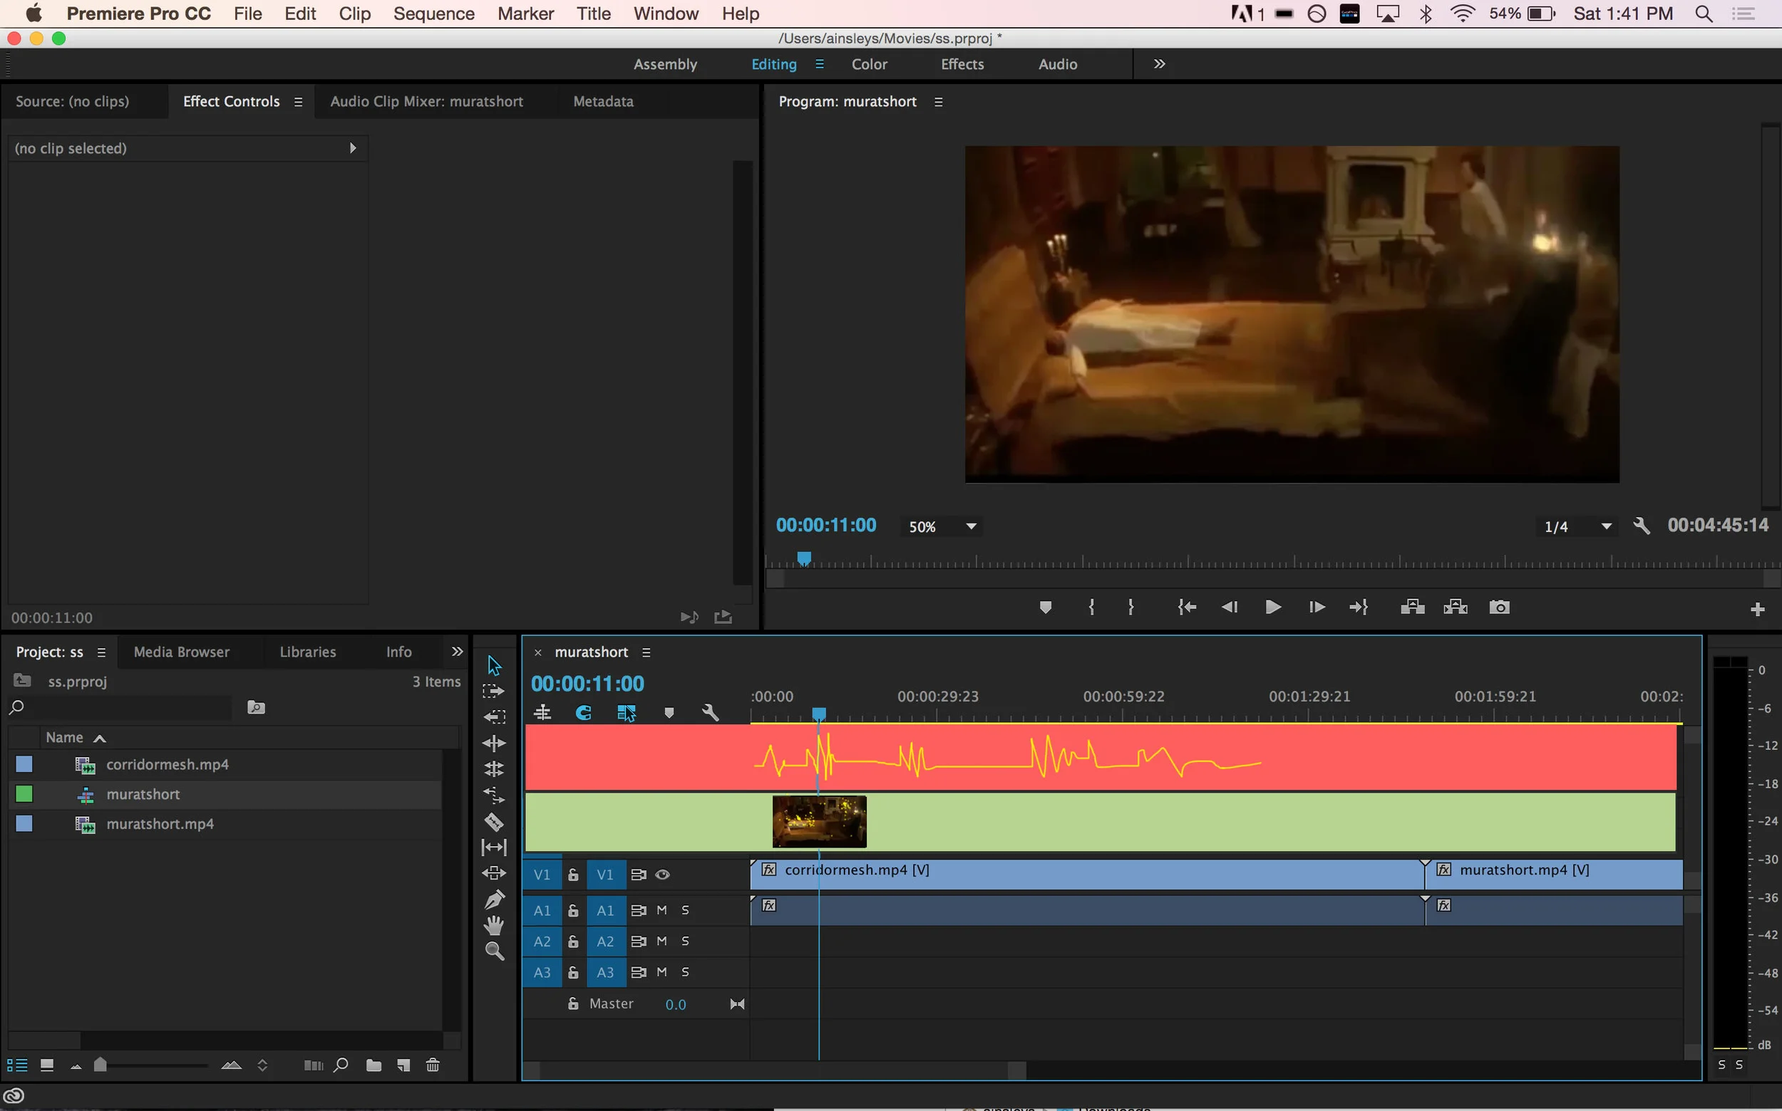Viewport: 1782px width, 1111px height.
Task: Open the Sequence menu
Action: tap(433, 14)
